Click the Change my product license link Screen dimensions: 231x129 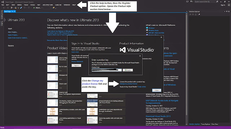coord(128,84)
